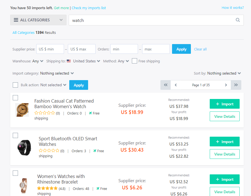
Task: Click the United States flag icon
Action: pyautogui.click(x=69, y=61)
